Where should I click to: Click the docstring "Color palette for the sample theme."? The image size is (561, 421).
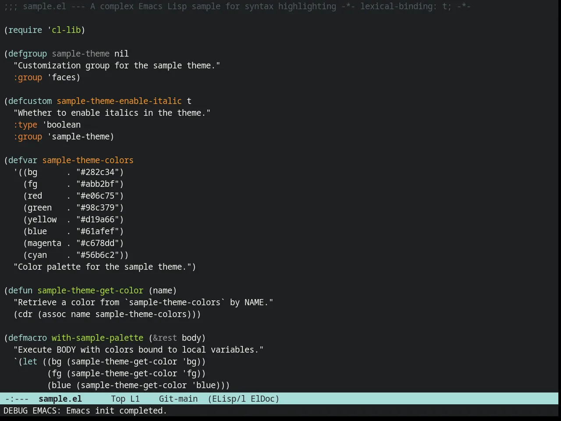tap(102, 267)
